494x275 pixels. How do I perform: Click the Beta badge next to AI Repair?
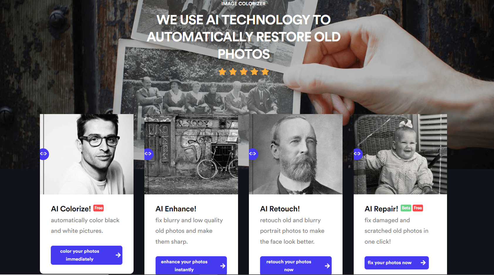tap(406, 208)
